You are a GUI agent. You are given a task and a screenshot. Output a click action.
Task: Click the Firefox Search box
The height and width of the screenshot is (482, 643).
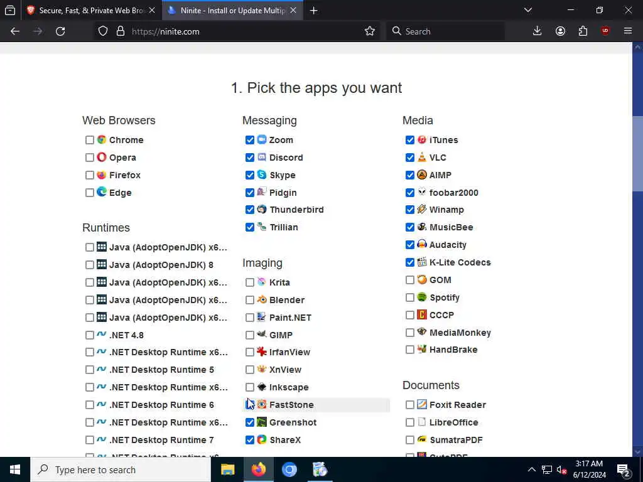[x=445, y=31]
